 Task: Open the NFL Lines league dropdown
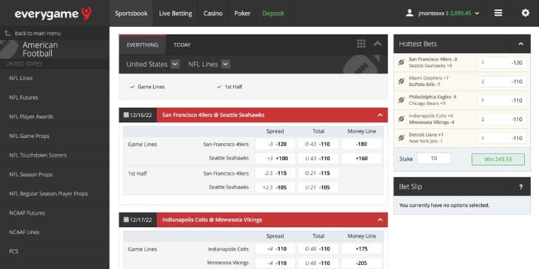coord(226,64)
